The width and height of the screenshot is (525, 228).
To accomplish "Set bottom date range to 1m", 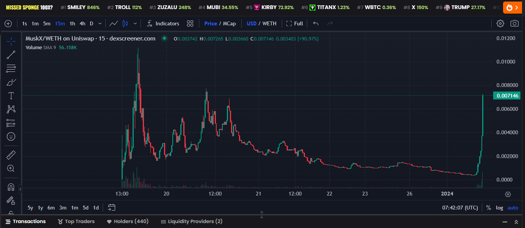I will 74,207.
